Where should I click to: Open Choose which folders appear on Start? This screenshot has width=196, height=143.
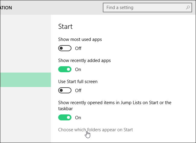95,130
